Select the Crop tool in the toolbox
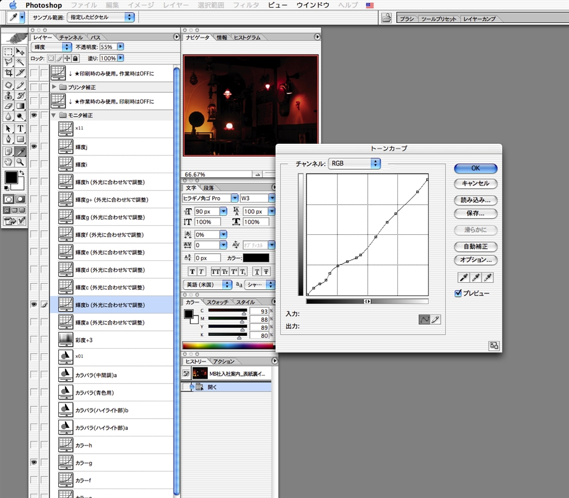Image resolution: width=569 pixels, height=498 pixels. [8, 73]
